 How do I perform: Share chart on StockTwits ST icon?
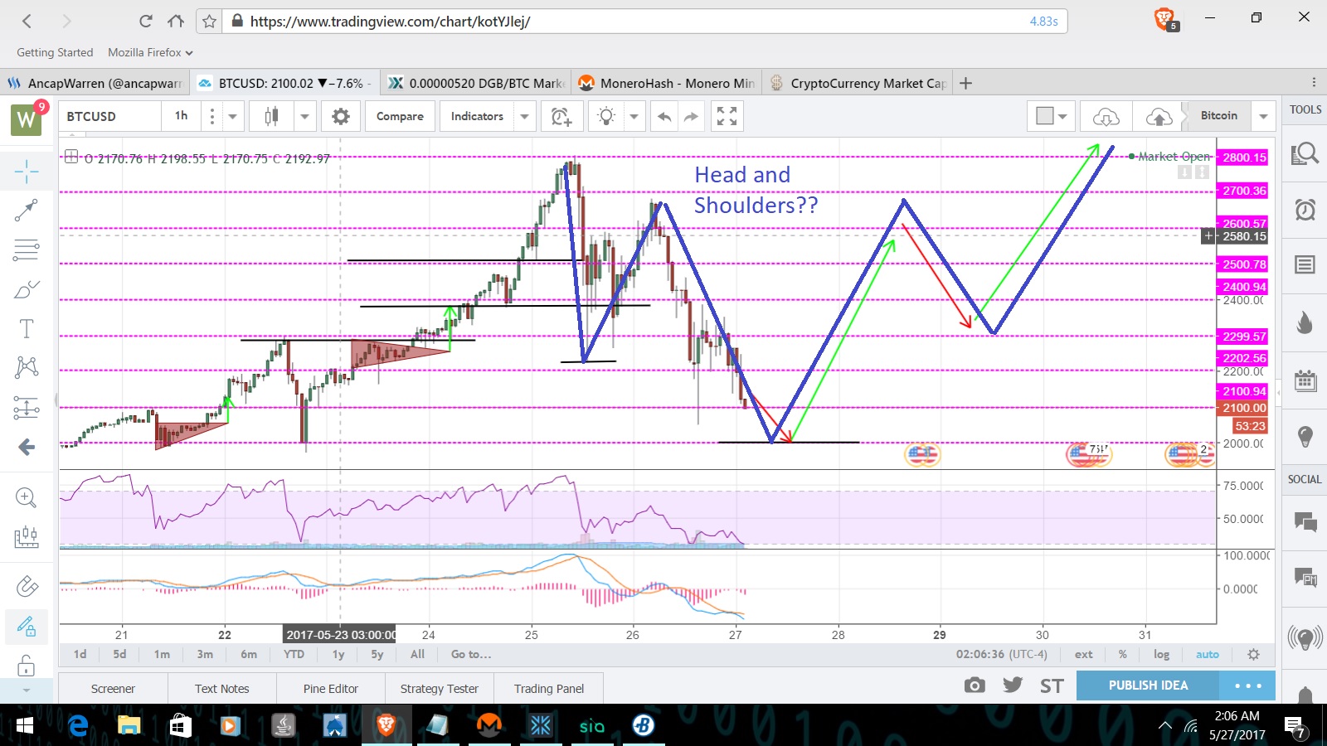pos(1052,685)
